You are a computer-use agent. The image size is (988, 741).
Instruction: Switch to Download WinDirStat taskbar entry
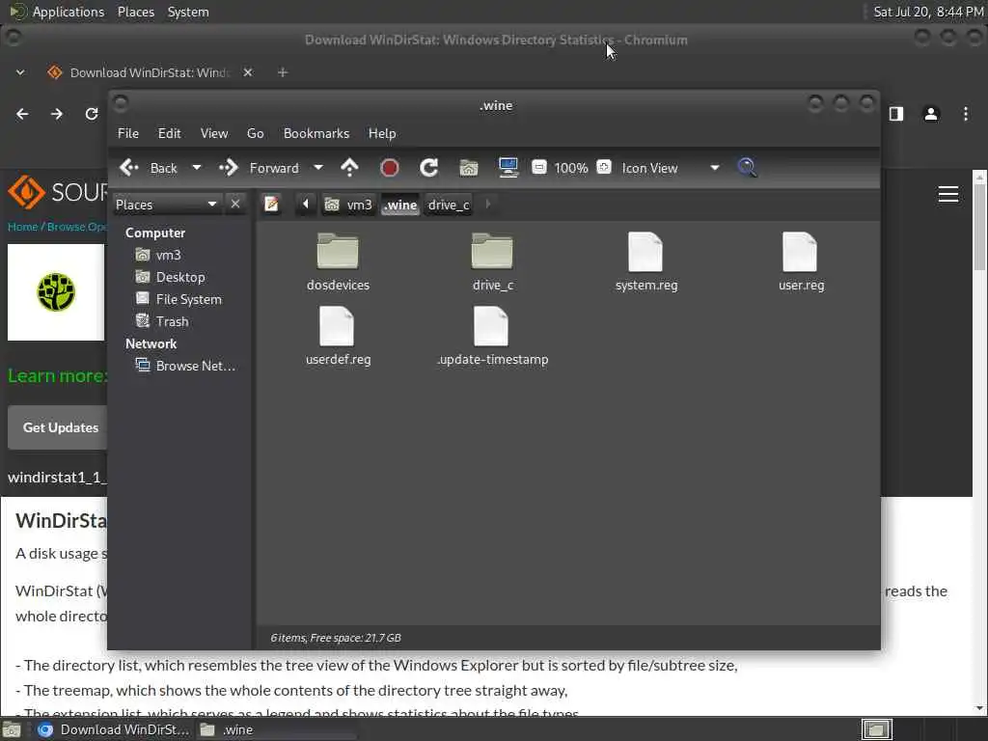pos(112,729)
